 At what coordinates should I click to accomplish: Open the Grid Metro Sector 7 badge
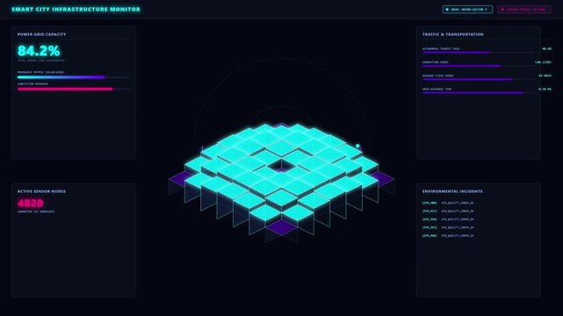click(x=467, y=10)
